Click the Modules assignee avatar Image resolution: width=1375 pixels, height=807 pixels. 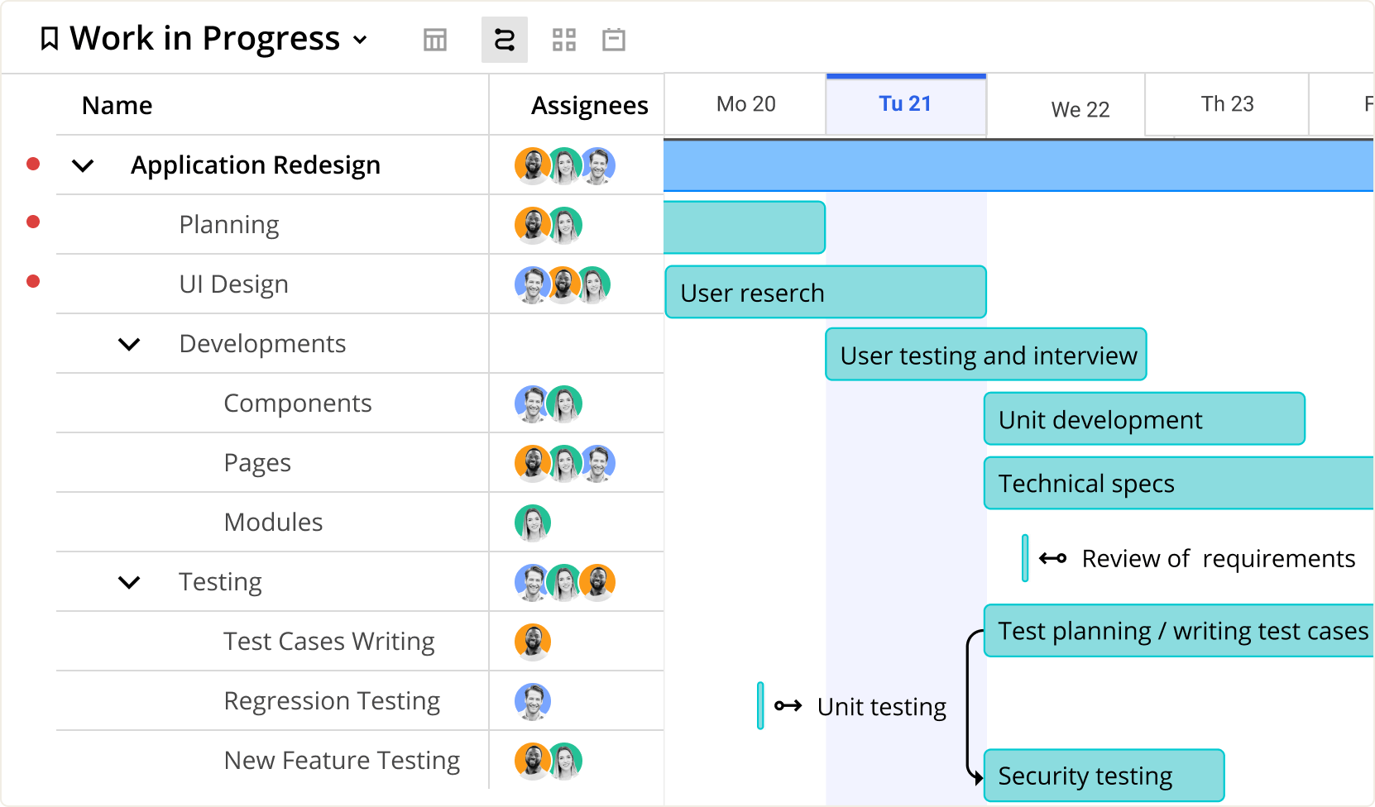[532, 523]
